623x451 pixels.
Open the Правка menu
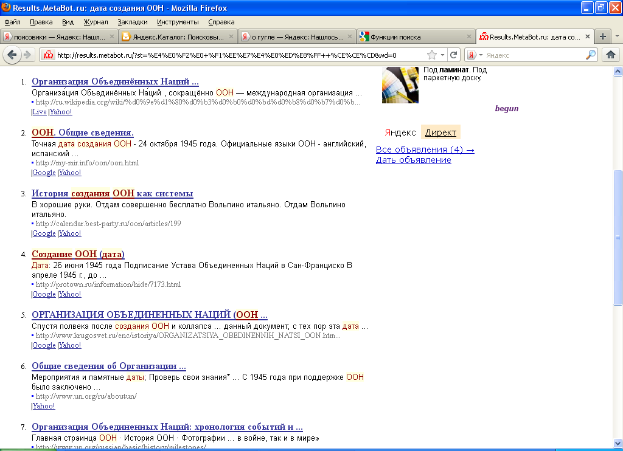click(41, 22)
